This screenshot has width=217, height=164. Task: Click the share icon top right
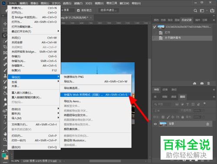pyautogui.click(x=212, y=10)
